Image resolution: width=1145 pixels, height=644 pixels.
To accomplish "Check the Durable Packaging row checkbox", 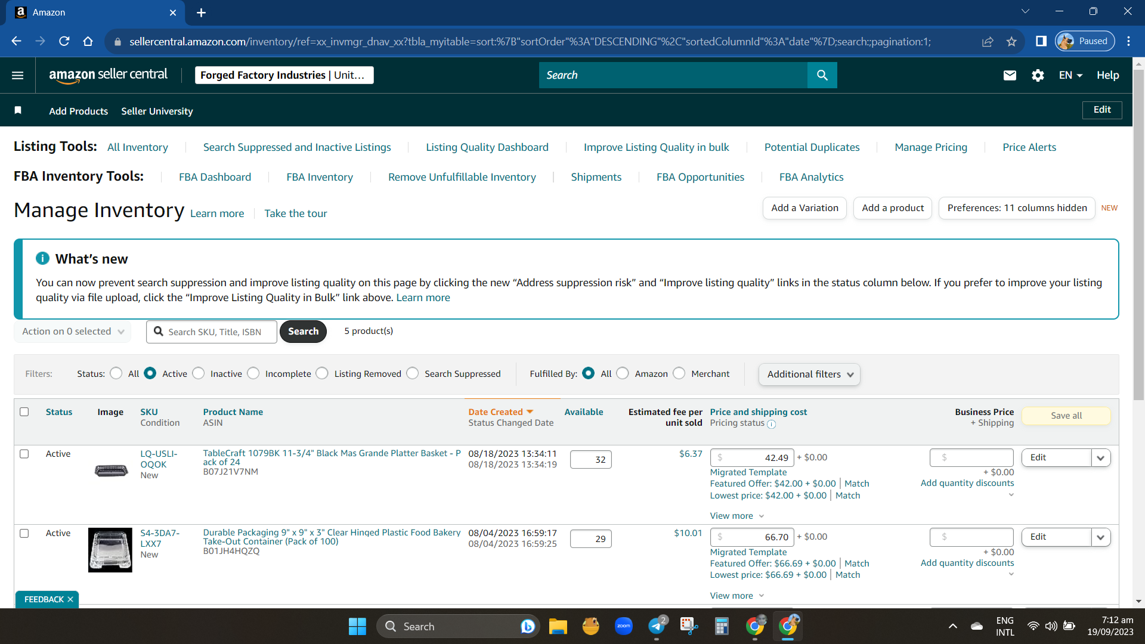I will (x=24, y=533).
